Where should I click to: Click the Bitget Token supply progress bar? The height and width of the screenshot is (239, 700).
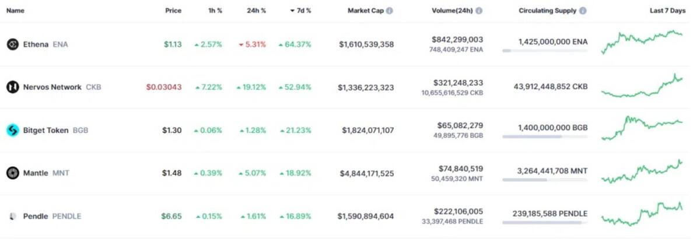(x=545, y=137)
